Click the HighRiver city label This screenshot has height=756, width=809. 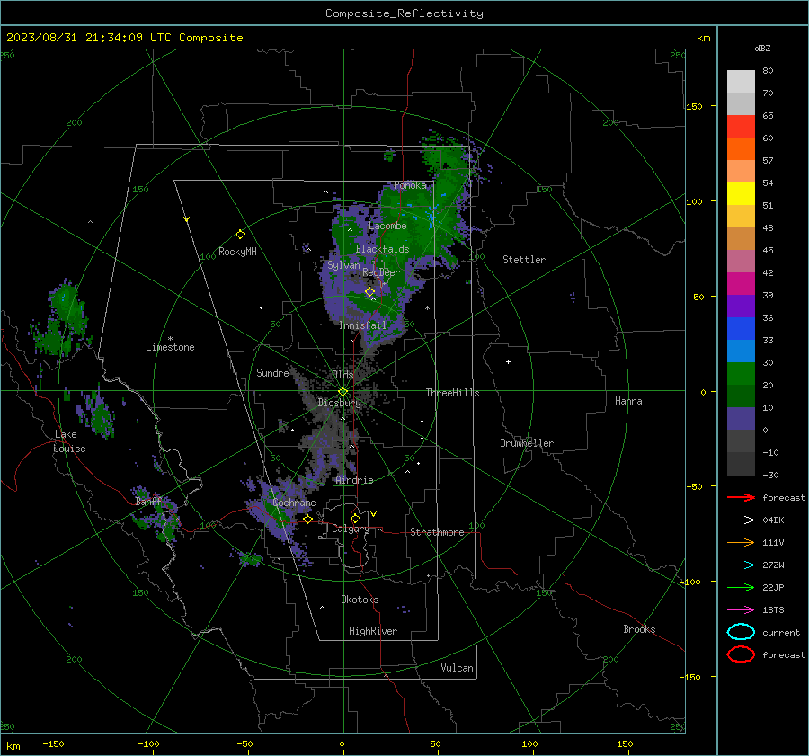coord(373,631)
